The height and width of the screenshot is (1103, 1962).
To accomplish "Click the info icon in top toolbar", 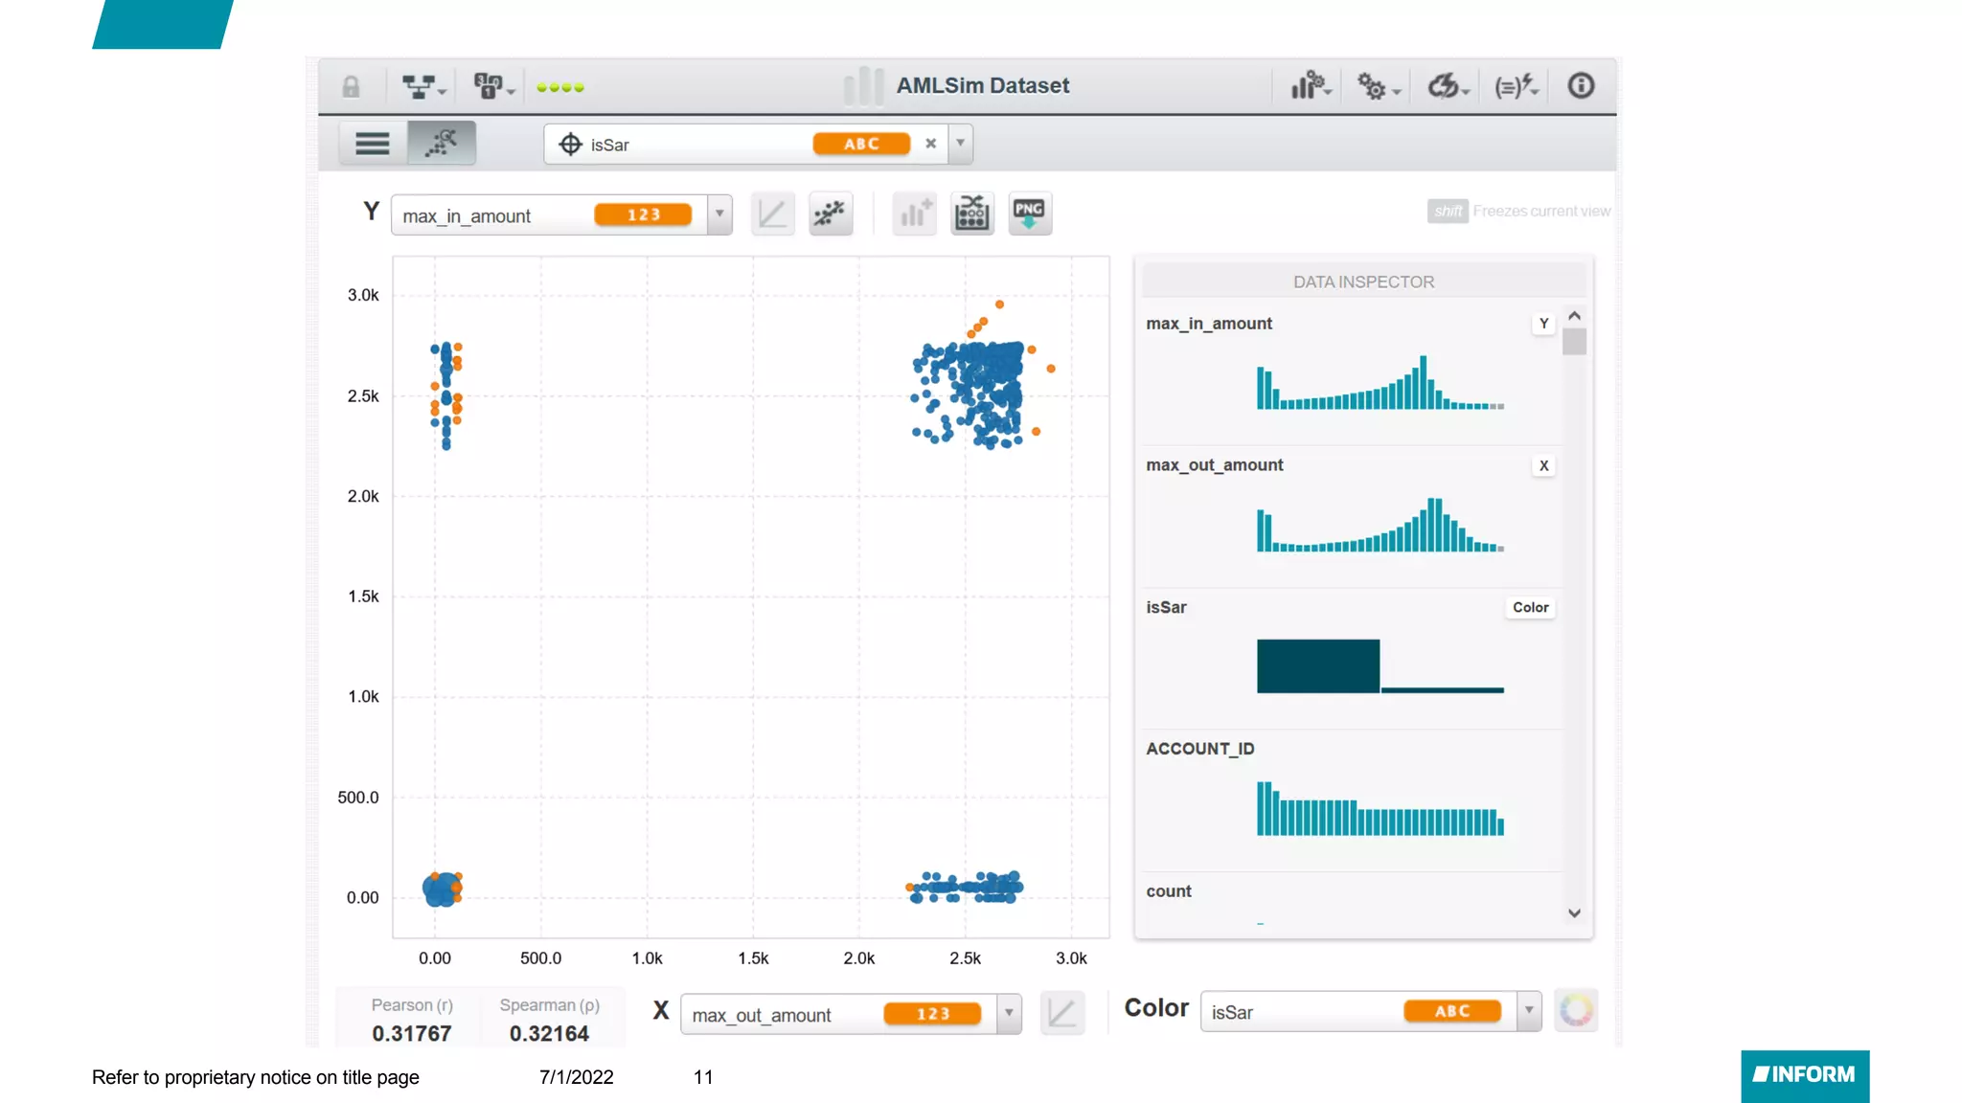I will 1581,86.
